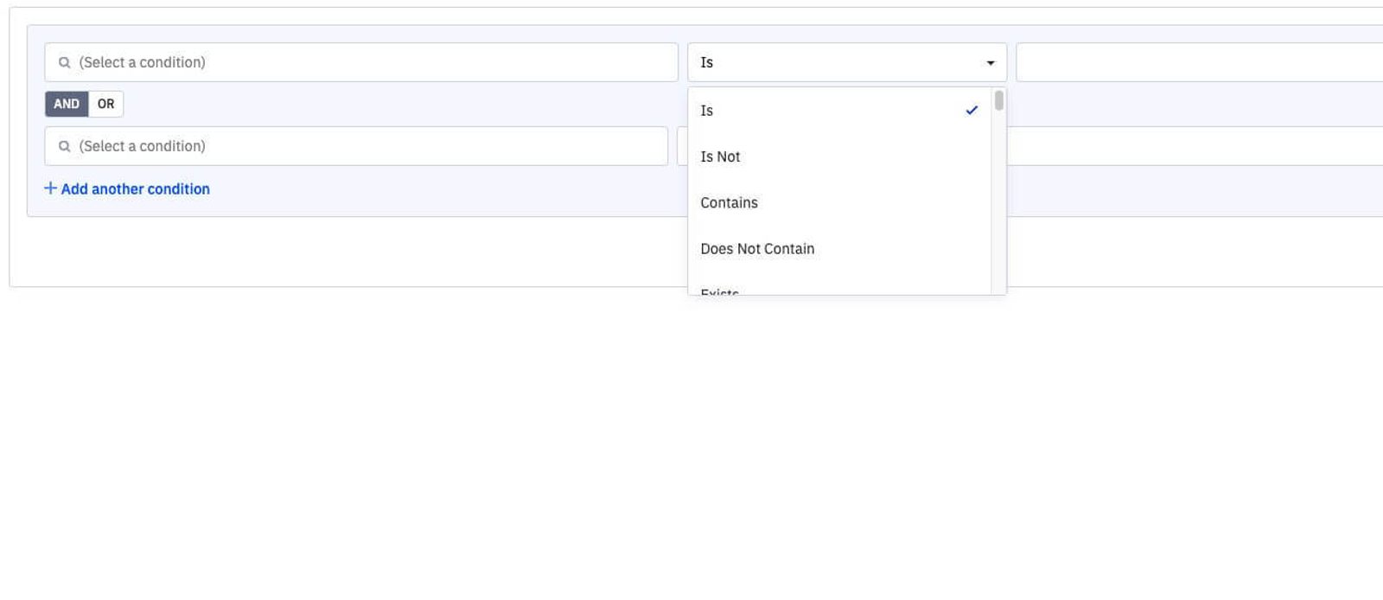Click the plus icon beside Add another condition
Viewport: 1383px width, 600px height.
[x=50, y=188]
